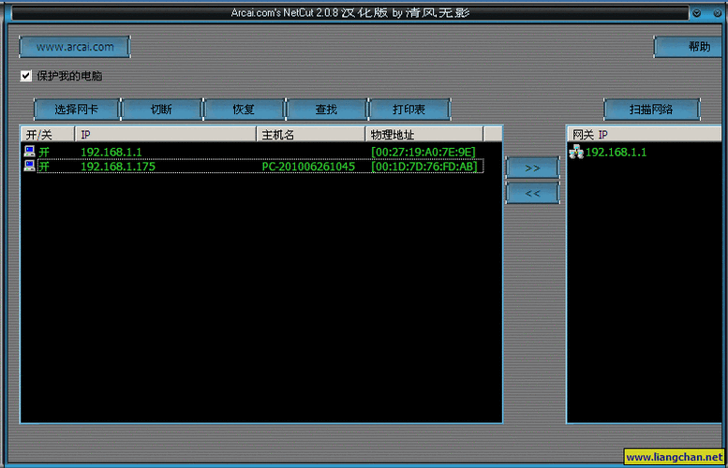Click the computer icon beside 192.168.1.1 row
Screen dimensions: 728x468
pyautogui.click(x=29, y=152)
